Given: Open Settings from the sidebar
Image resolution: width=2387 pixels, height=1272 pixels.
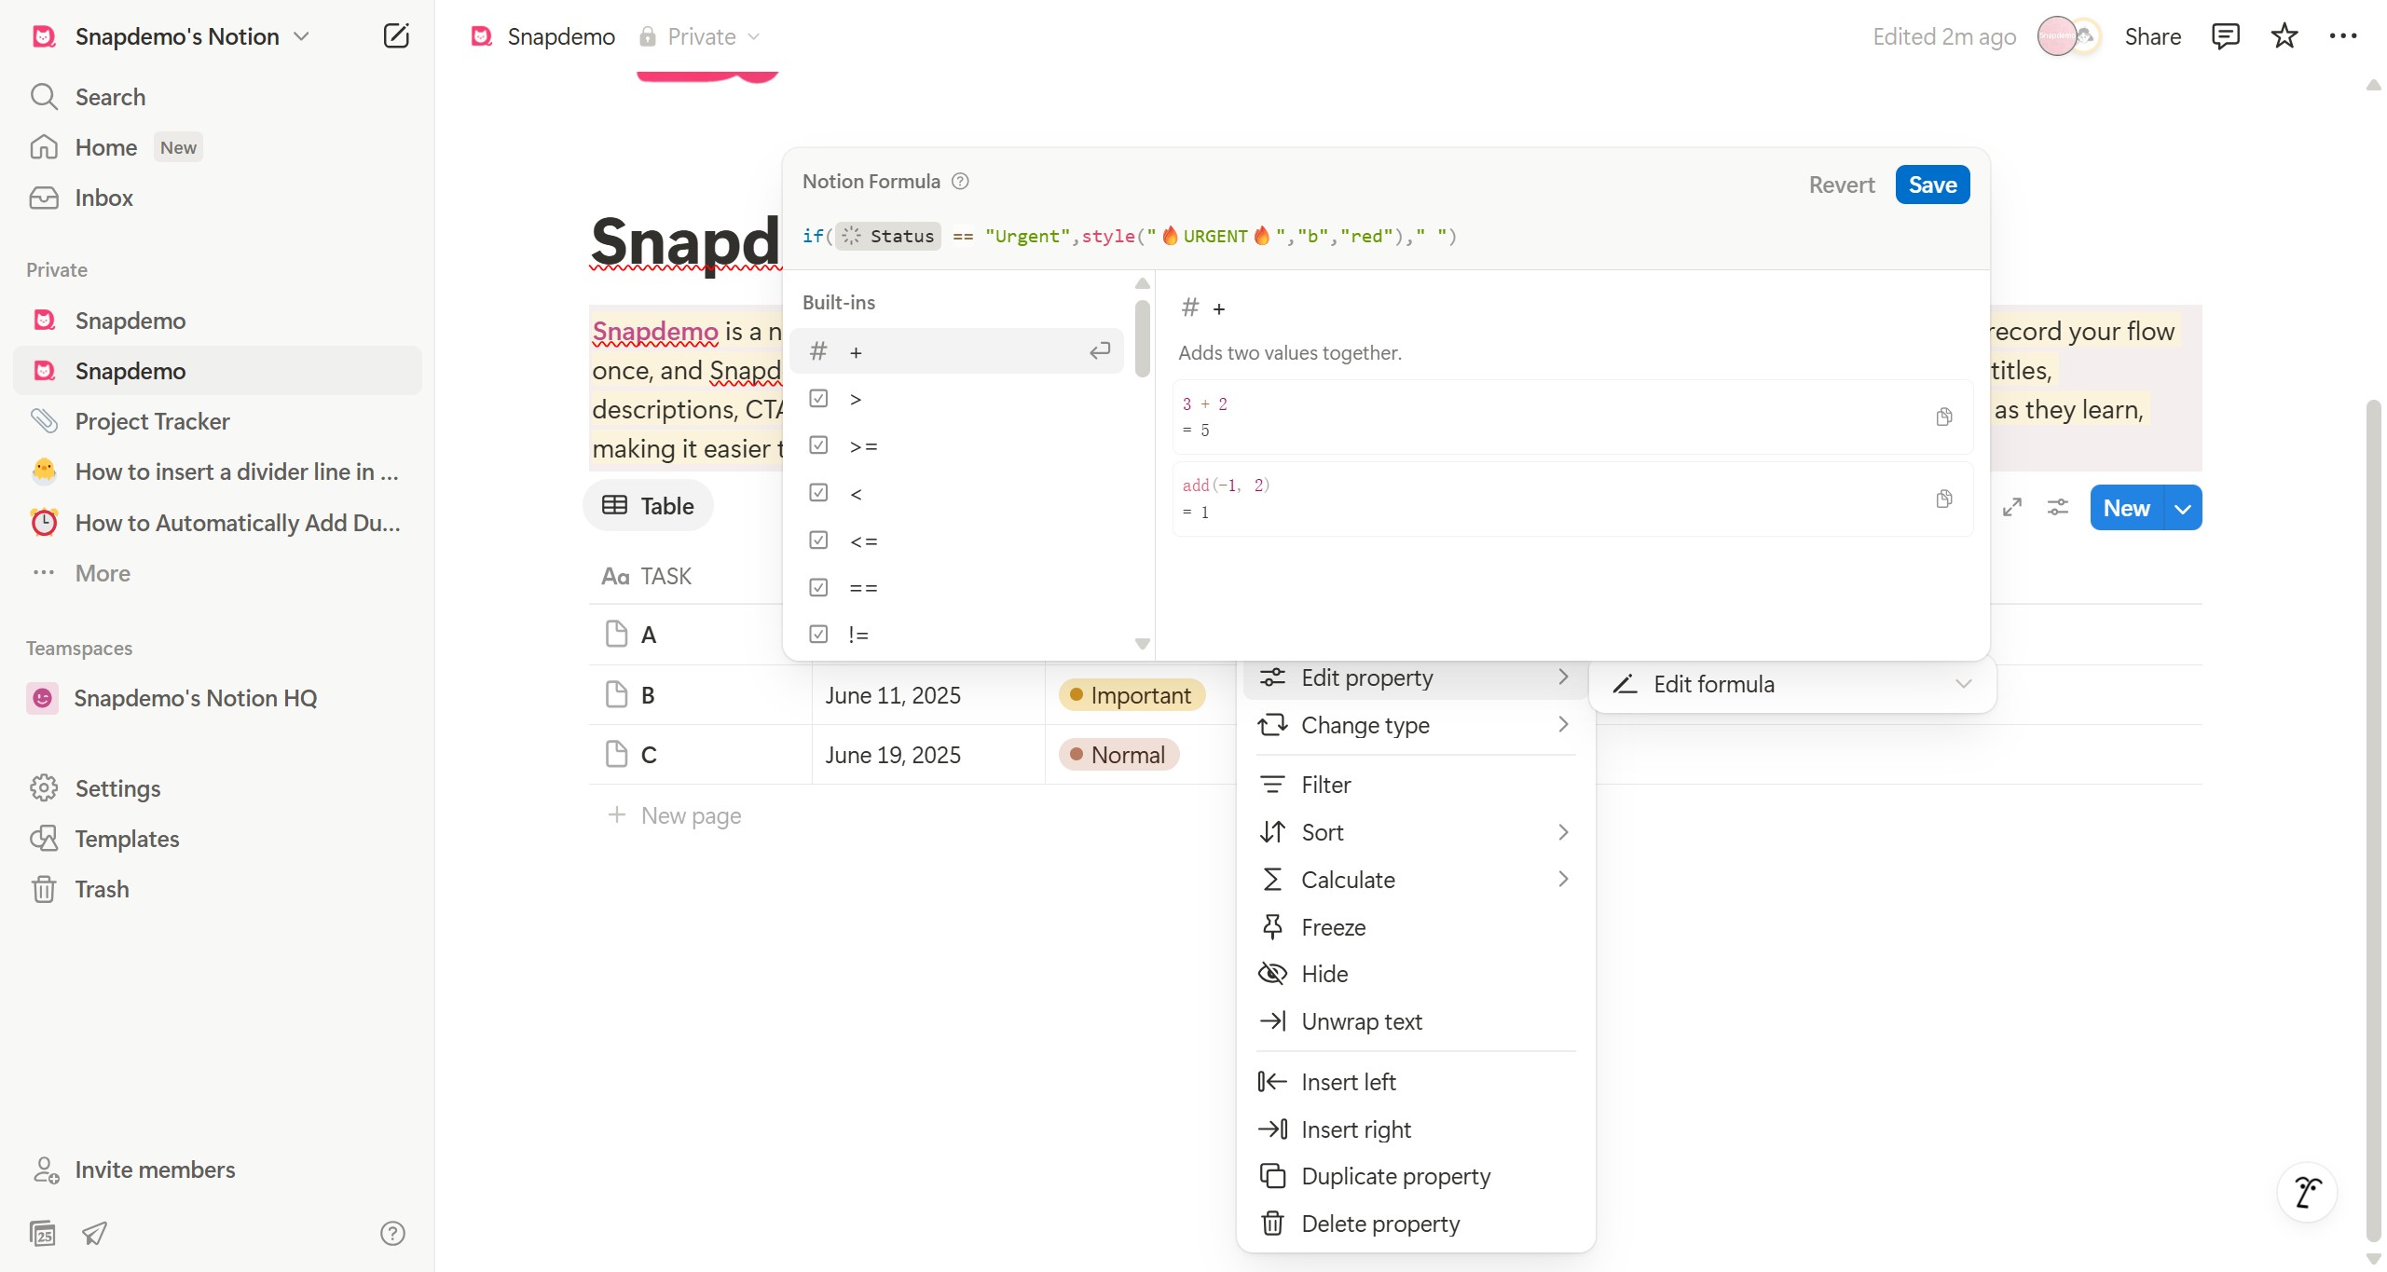Looking at the screenshot, I should [216, 788].
